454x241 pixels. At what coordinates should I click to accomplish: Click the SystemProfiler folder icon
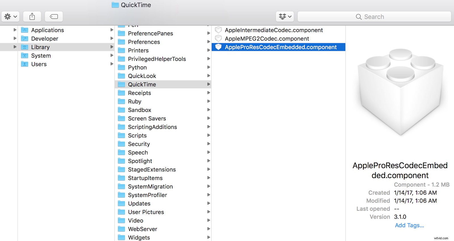[121, 195]
